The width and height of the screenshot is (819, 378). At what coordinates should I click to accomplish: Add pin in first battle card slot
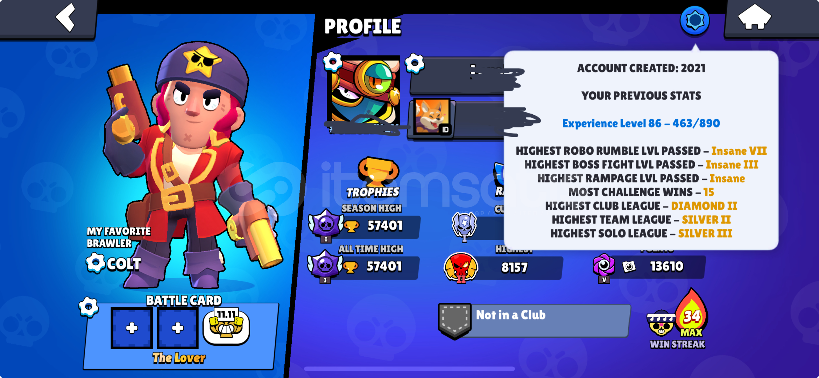pos(132,328)
